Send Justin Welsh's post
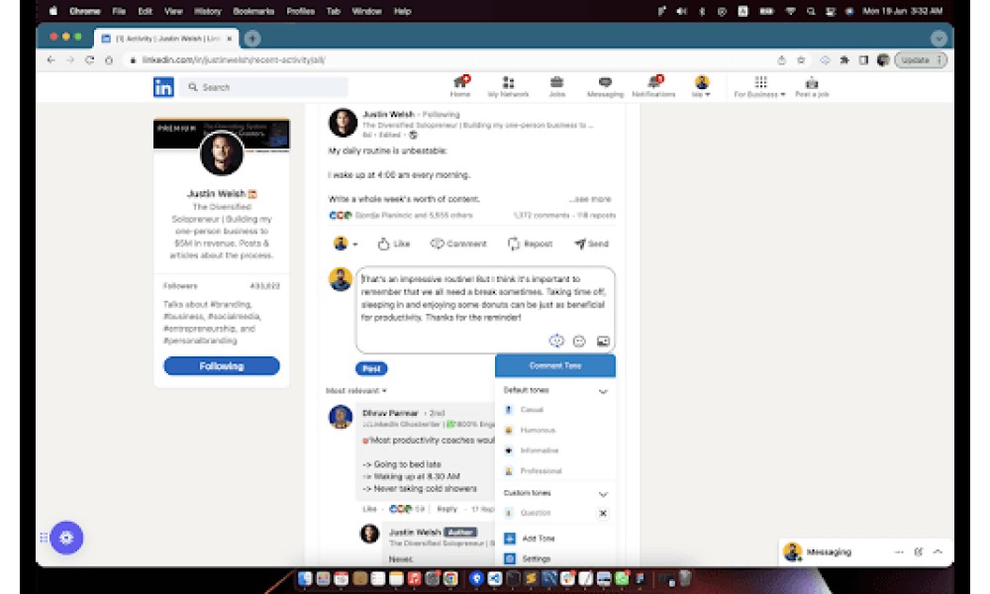This screenshot has width=990, height=594. click(591, 244)
